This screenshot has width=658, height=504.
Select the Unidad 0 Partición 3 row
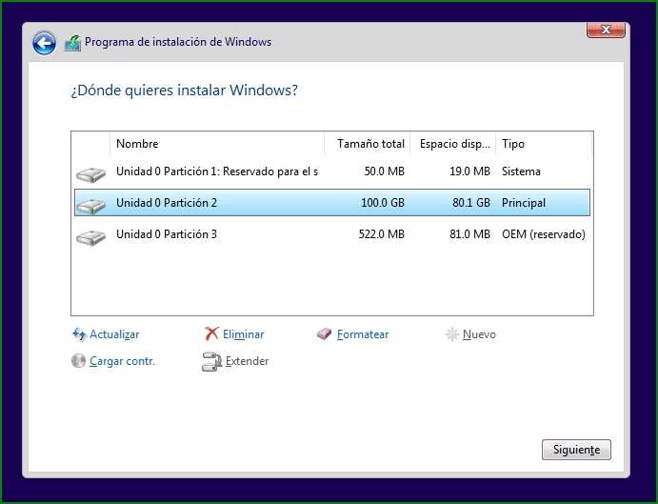tap(332, 234)
